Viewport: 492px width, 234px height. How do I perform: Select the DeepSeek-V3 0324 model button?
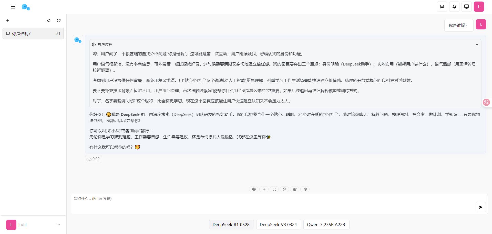[x=279, y=225]
